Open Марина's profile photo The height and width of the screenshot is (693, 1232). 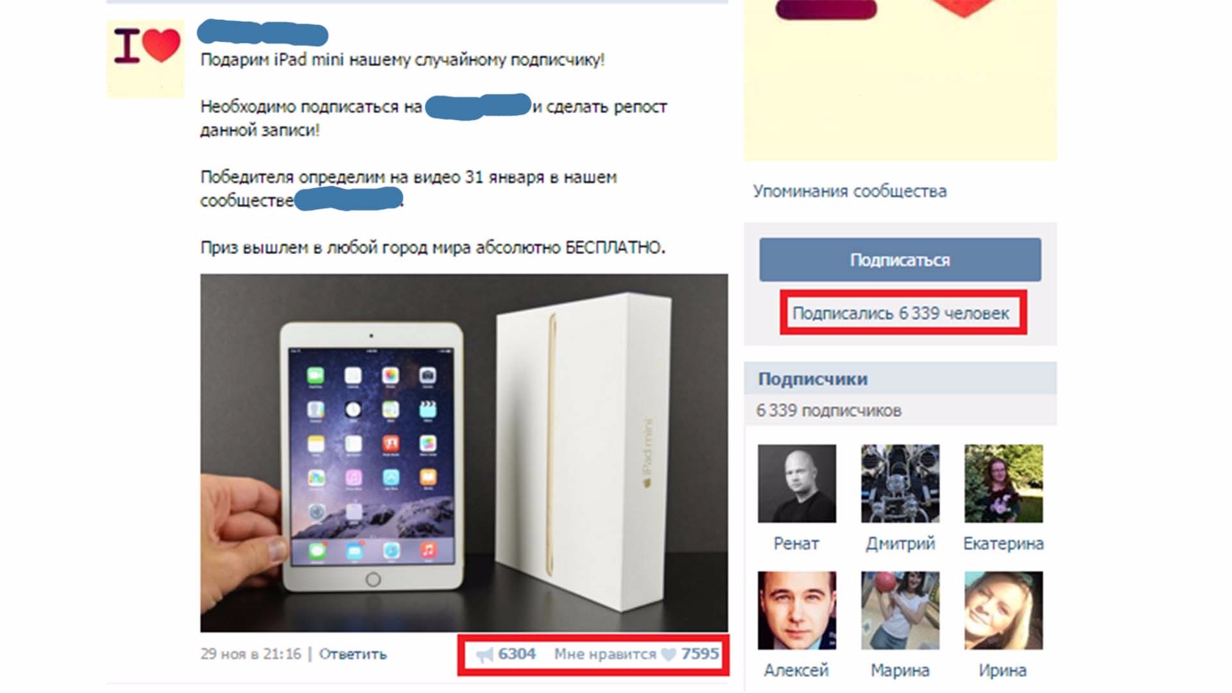(900, 610)
